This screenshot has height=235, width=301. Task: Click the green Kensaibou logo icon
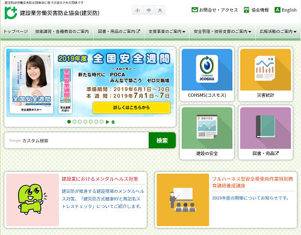tap(11, 13)
